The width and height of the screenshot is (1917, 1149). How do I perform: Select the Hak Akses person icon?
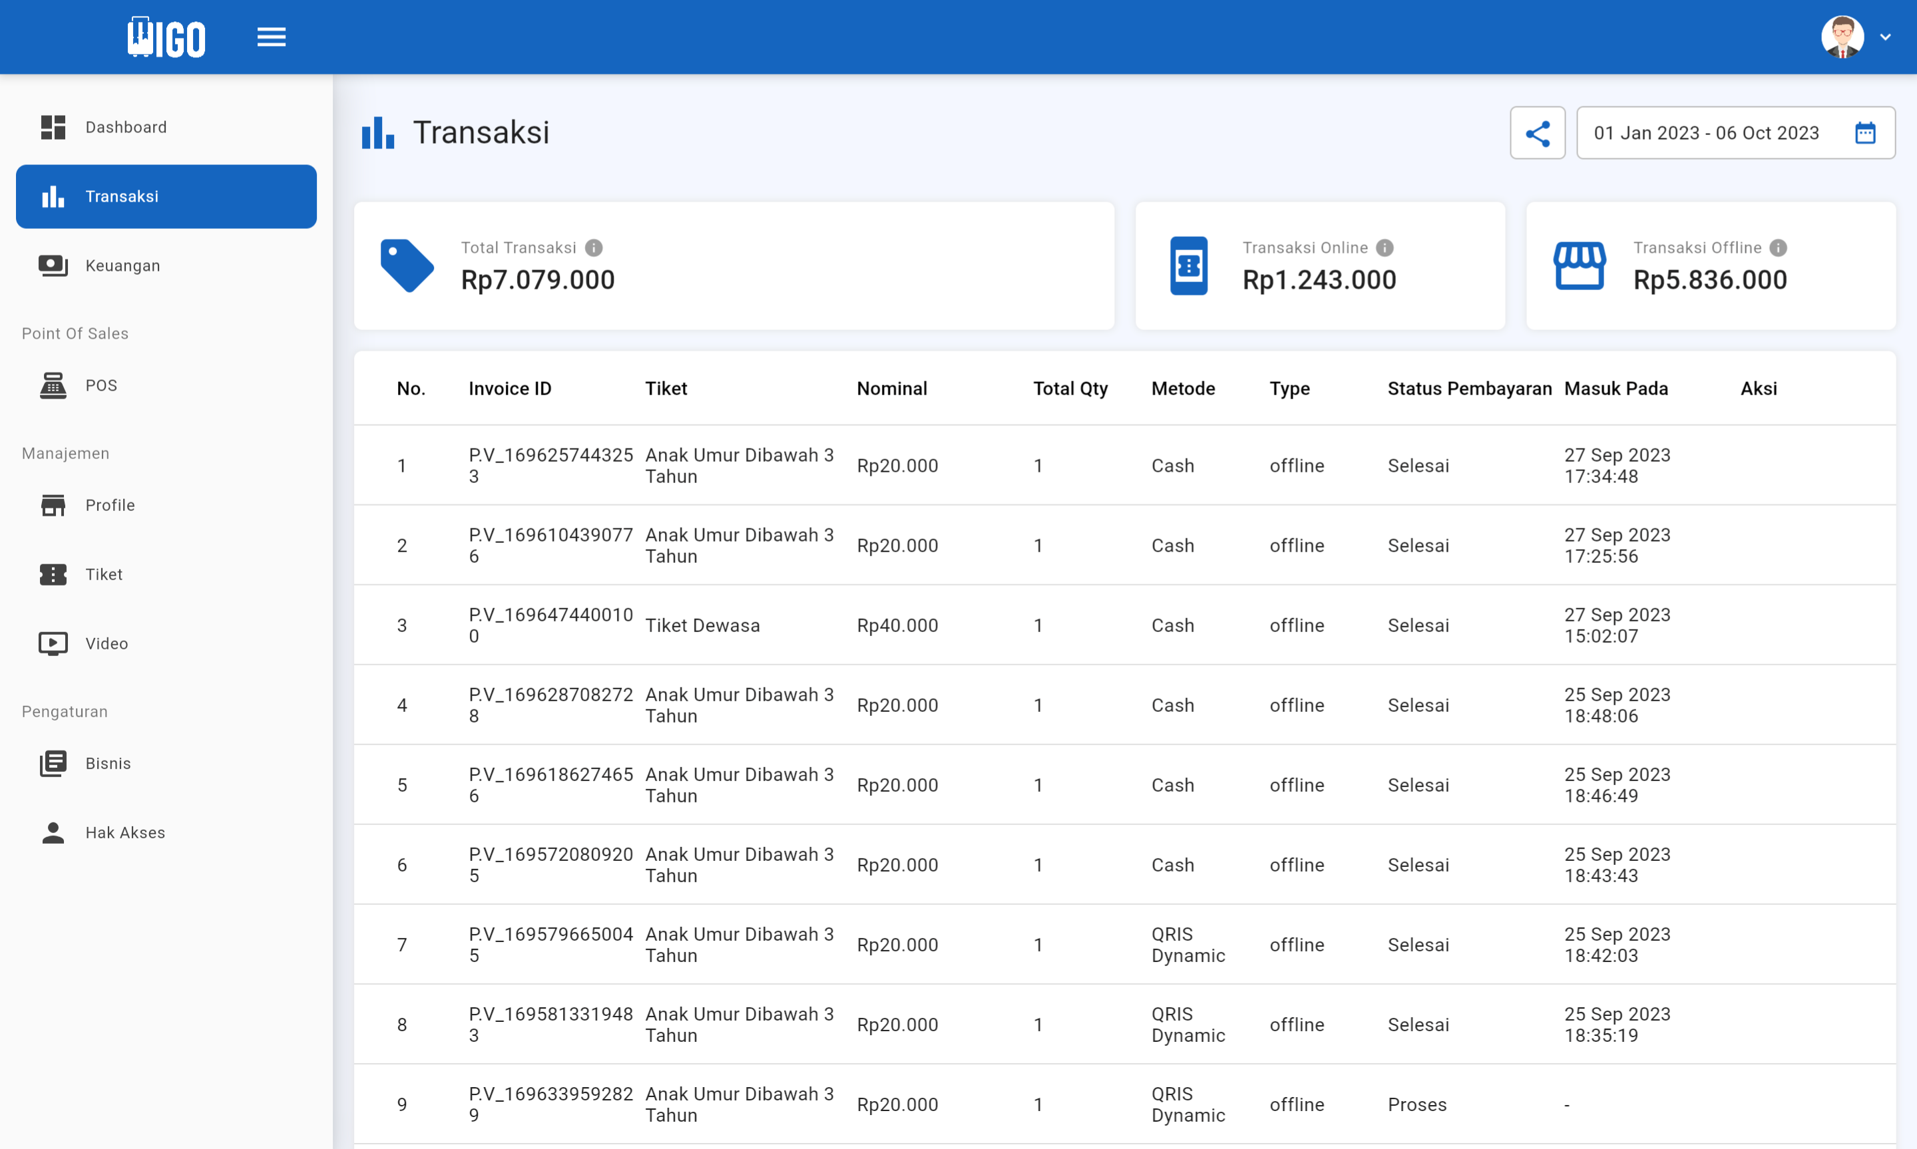[x=52, y=832]
